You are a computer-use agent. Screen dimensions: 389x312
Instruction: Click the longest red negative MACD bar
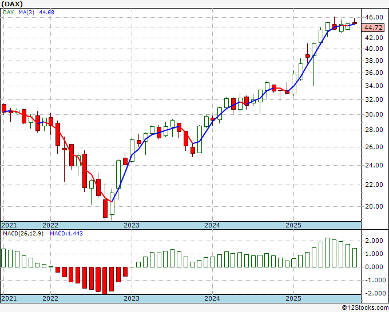click(105, 281)
